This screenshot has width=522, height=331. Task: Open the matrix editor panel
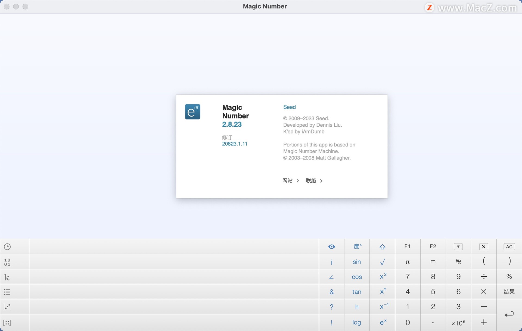tap(7, 323)
